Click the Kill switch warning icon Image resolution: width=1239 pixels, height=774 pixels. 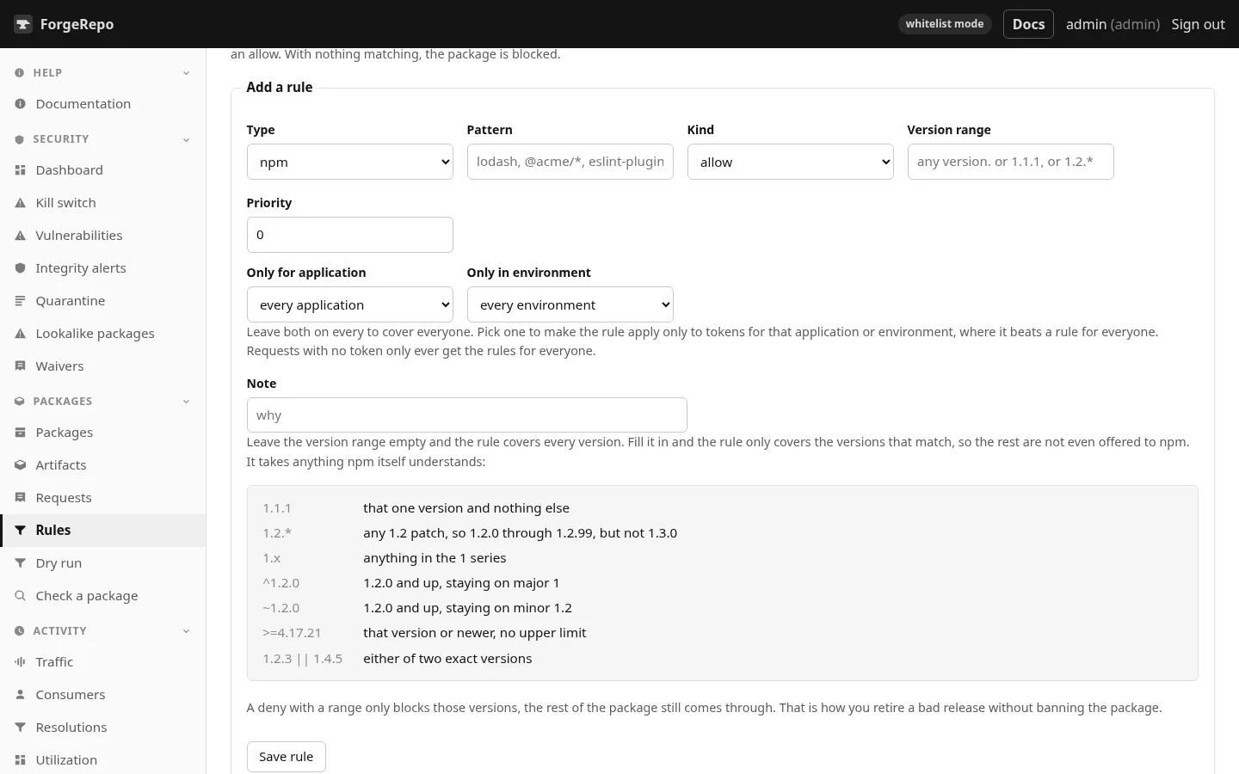20,203
